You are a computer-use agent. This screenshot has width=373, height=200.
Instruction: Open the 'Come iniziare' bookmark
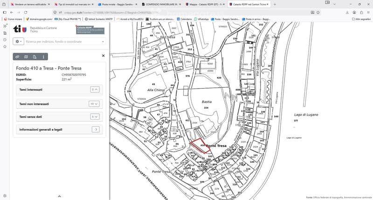click(x=13, y=19)
